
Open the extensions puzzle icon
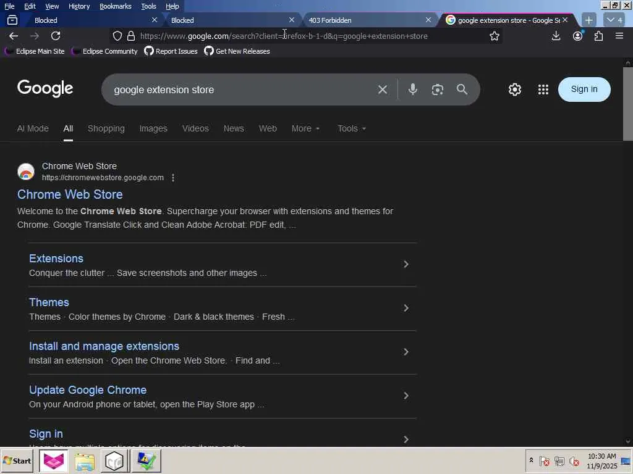click(x=598, y=36)
